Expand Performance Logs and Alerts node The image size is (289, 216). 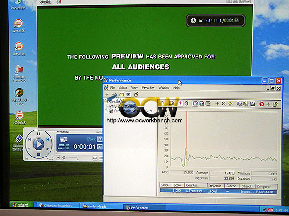click(x=107, y=111)
